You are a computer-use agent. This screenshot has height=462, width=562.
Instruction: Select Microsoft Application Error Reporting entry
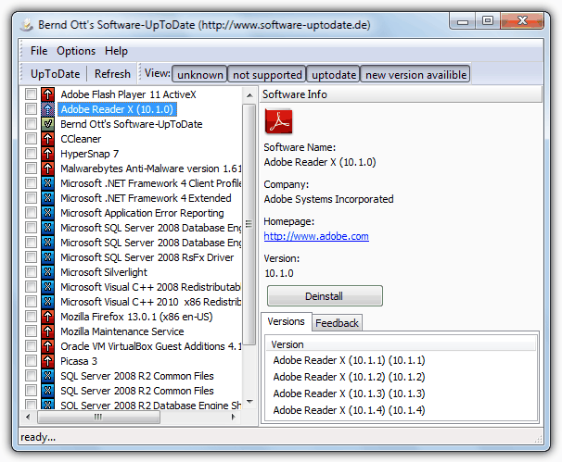click(x=142, y=213)
